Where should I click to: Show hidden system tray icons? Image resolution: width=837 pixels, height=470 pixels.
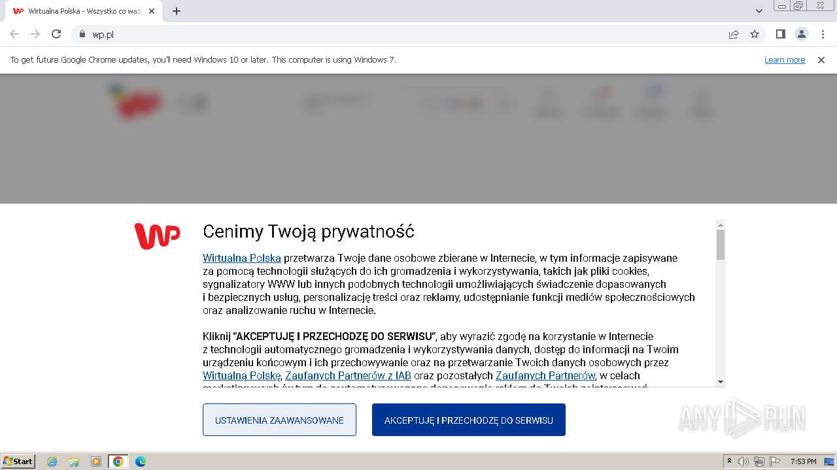coord(730,462)
